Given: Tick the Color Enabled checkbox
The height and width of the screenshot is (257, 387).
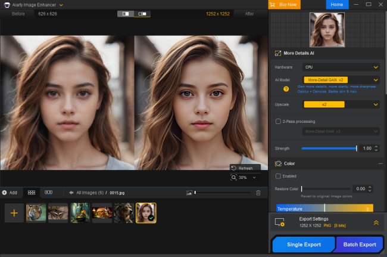Looking at the screenshot, I should pos(278,176).
